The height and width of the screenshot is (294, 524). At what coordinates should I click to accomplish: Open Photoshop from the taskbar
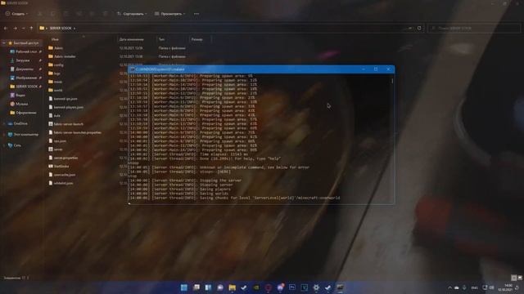point(292,287)
